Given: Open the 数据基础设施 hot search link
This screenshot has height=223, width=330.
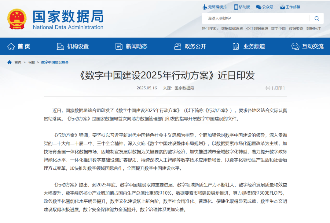Looking at the screenshot, I should coord(231,28).
